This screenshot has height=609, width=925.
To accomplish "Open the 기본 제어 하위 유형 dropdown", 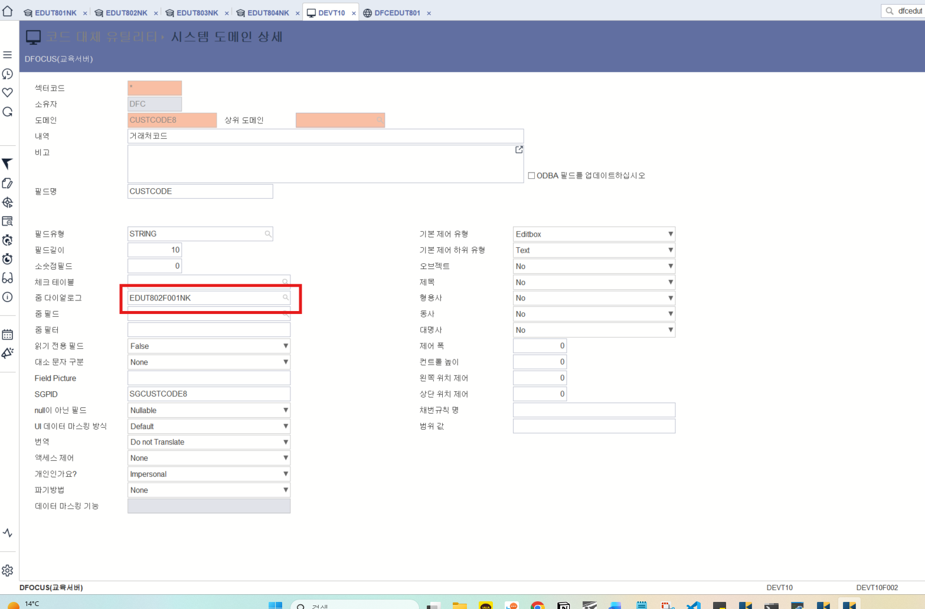I will (594, 250).
